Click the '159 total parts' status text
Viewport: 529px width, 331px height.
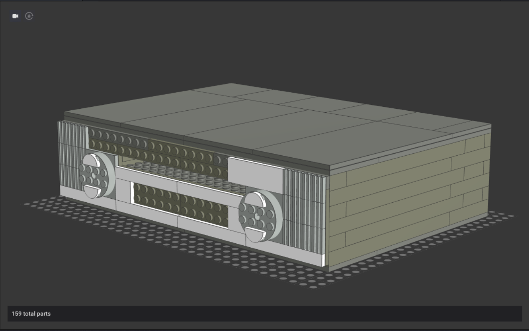click(x=31, y=314)
